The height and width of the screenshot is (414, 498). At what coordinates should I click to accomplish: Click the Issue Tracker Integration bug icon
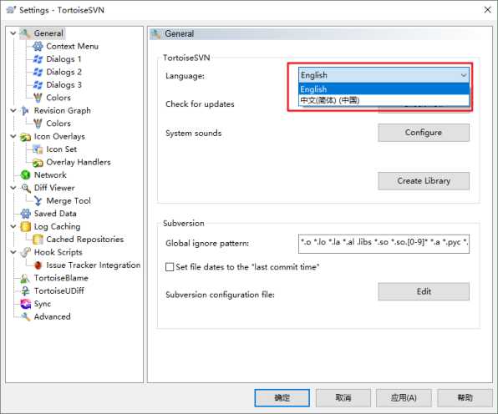pyautogui.click(x=38, y=265)
